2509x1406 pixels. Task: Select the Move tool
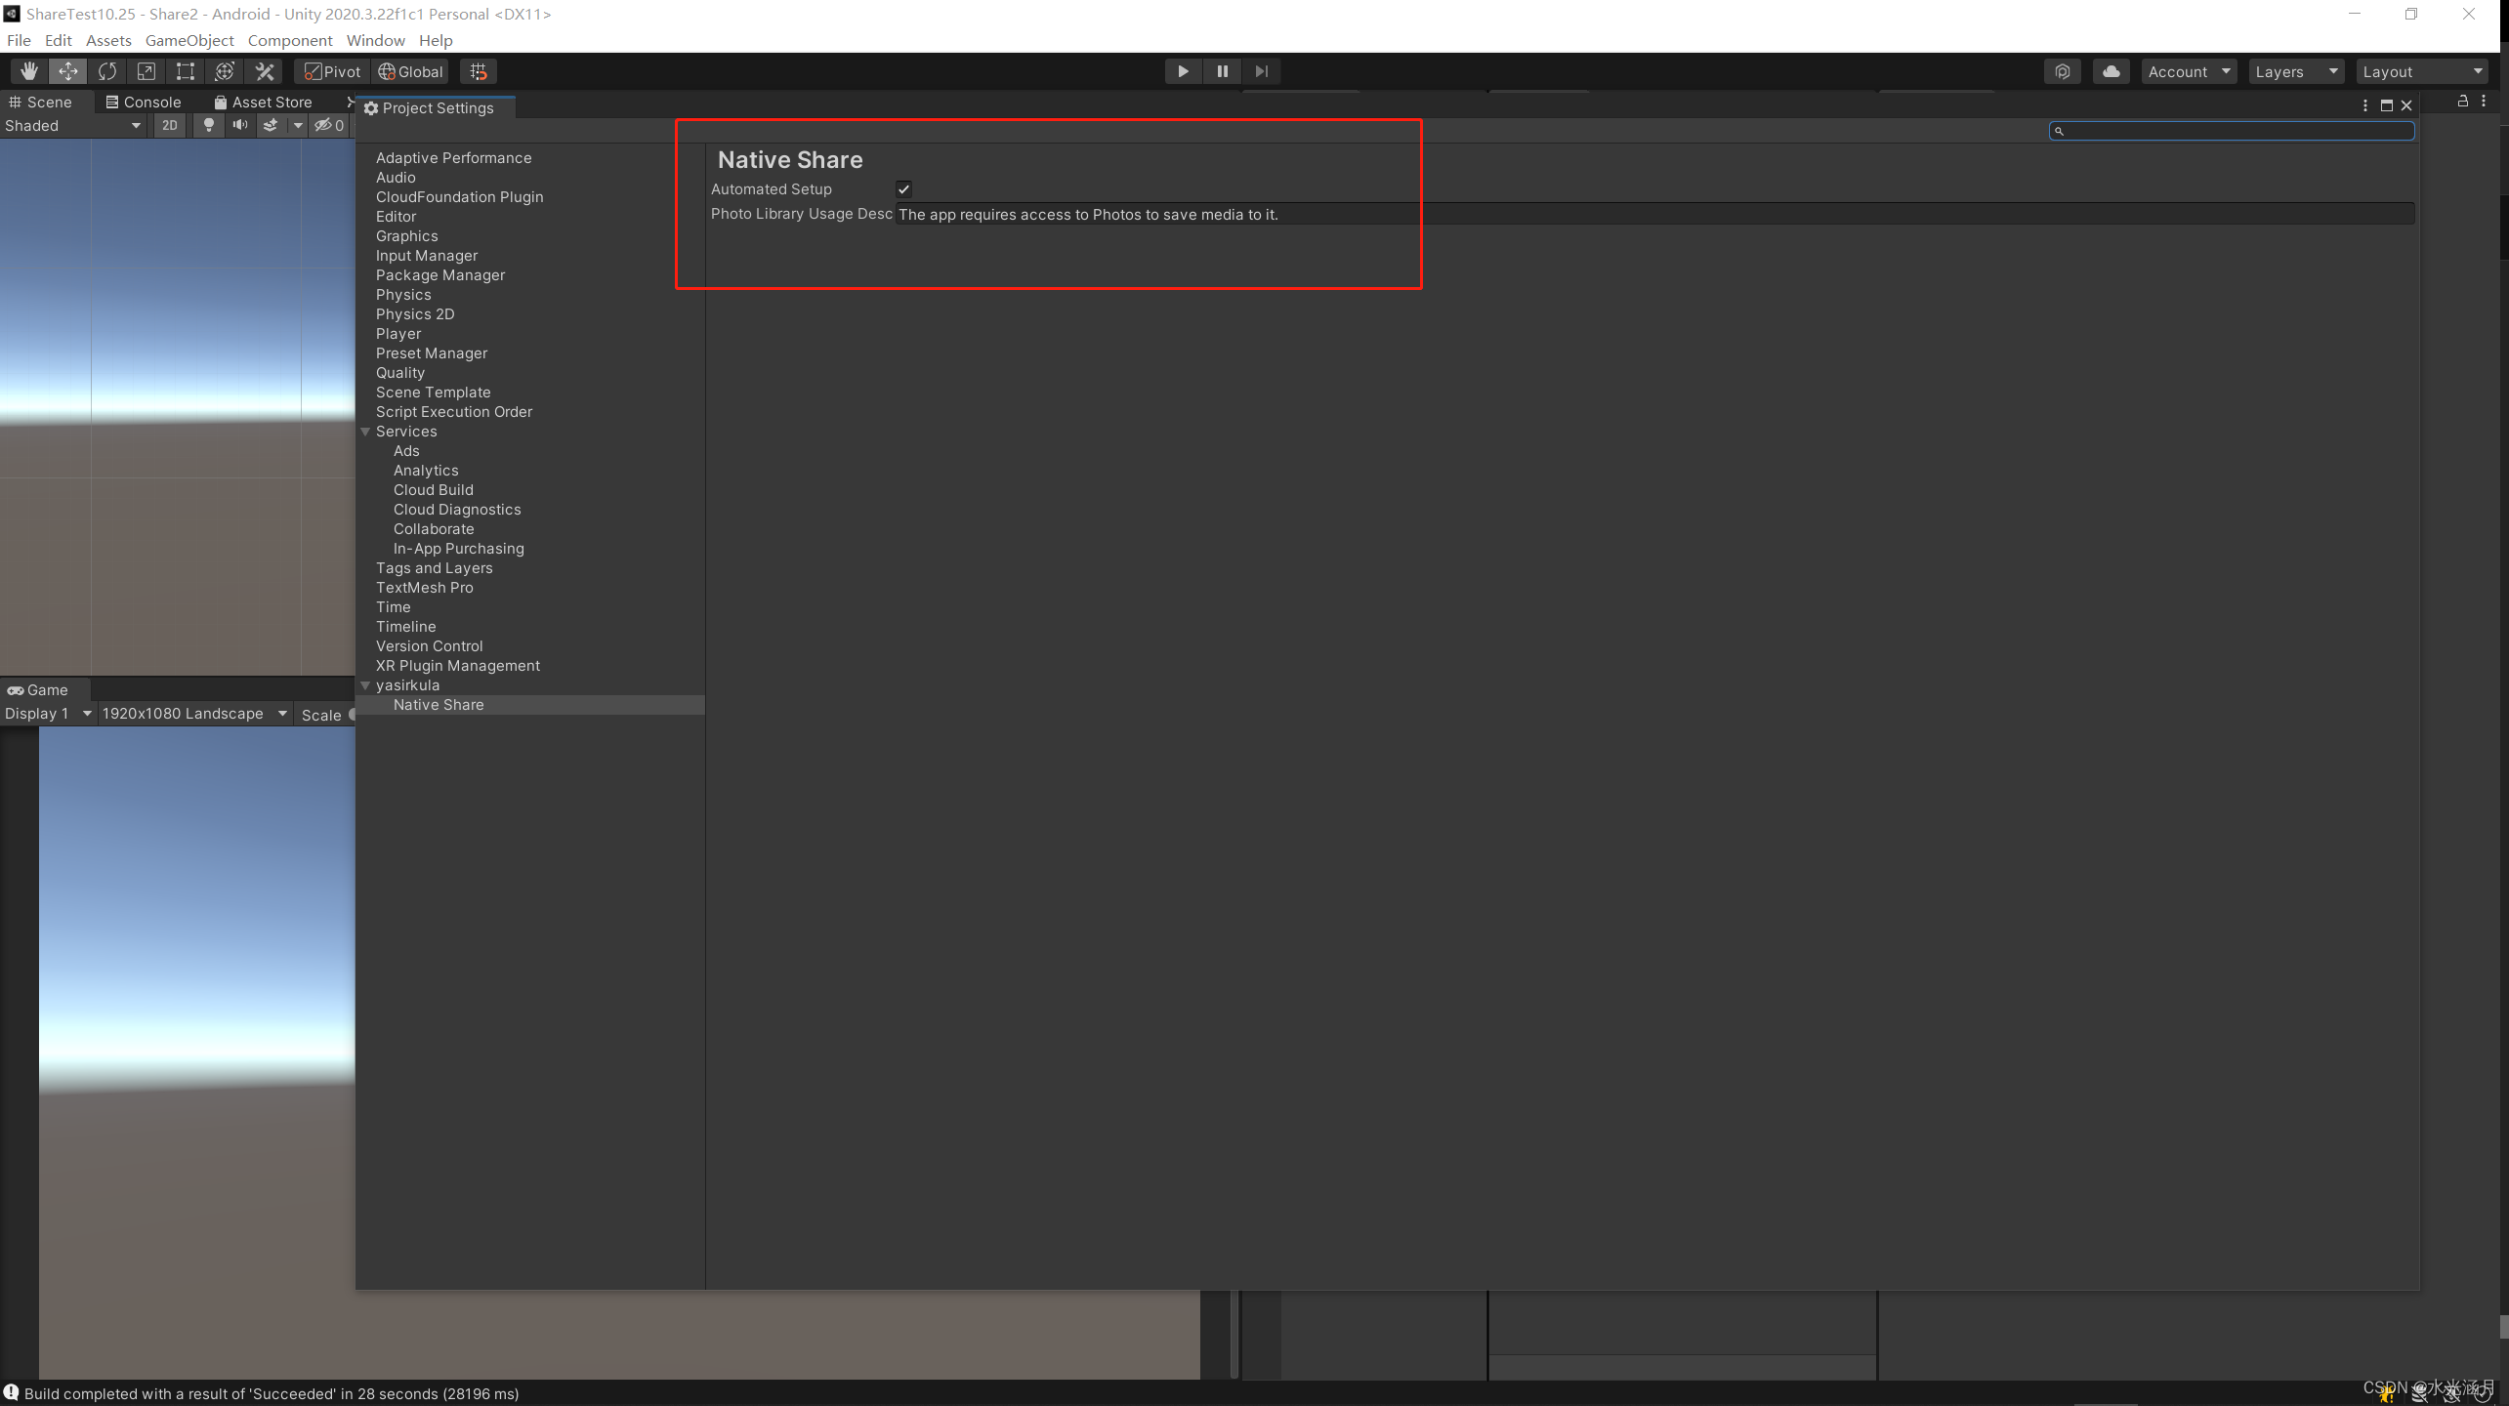[68, 71]
